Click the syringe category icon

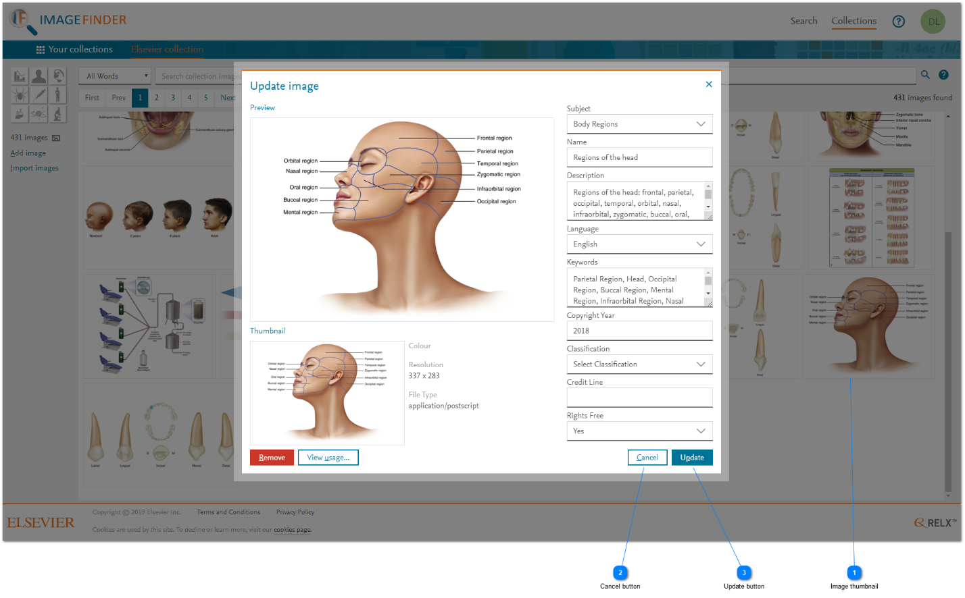click(39, 95)
